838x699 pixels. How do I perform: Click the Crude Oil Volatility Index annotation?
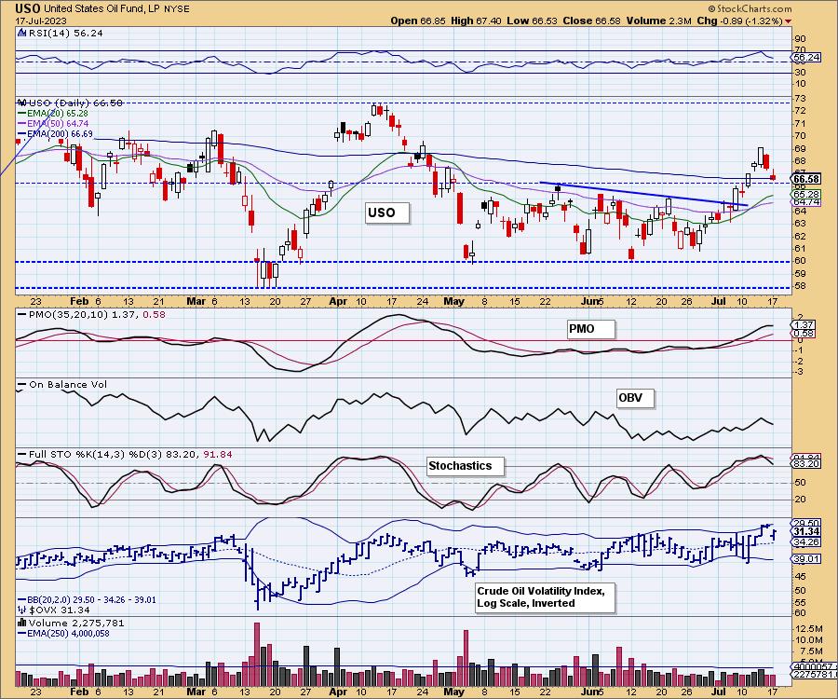(x=545, y=597)
